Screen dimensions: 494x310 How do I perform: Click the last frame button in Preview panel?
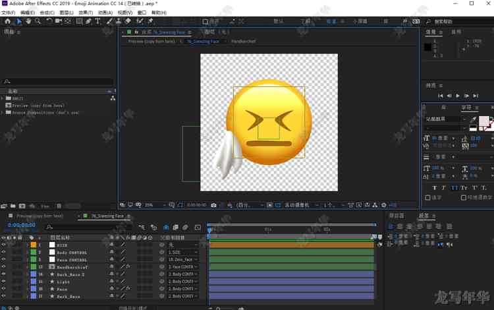(476, 96)
